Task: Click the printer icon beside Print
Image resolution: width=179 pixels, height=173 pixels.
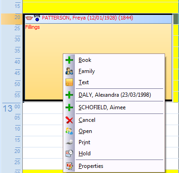Action: pos(69,142)
